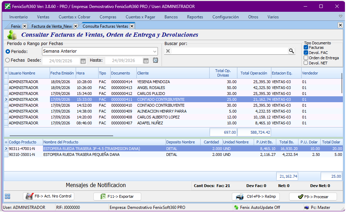Click the invoices grid asterisk selector icon
Screen dimensions: 346x212
point(6,73)
